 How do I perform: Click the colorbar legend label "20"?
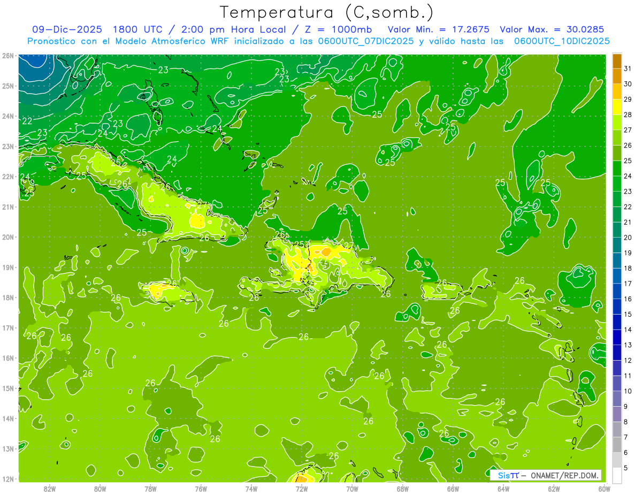click(628, 238)
